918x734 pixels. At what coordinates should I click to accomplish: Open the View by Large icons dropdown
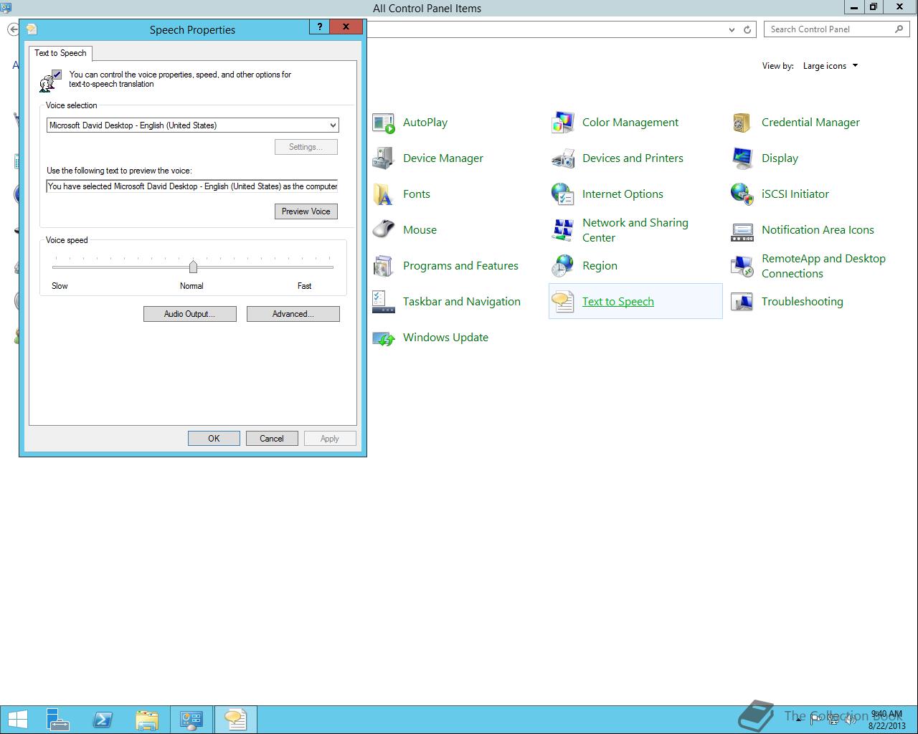(831, 66)
